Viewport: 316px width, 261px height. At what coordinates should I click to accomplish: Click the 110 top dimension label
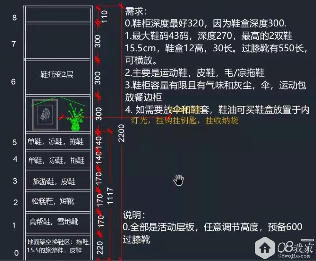click(105, 17)
